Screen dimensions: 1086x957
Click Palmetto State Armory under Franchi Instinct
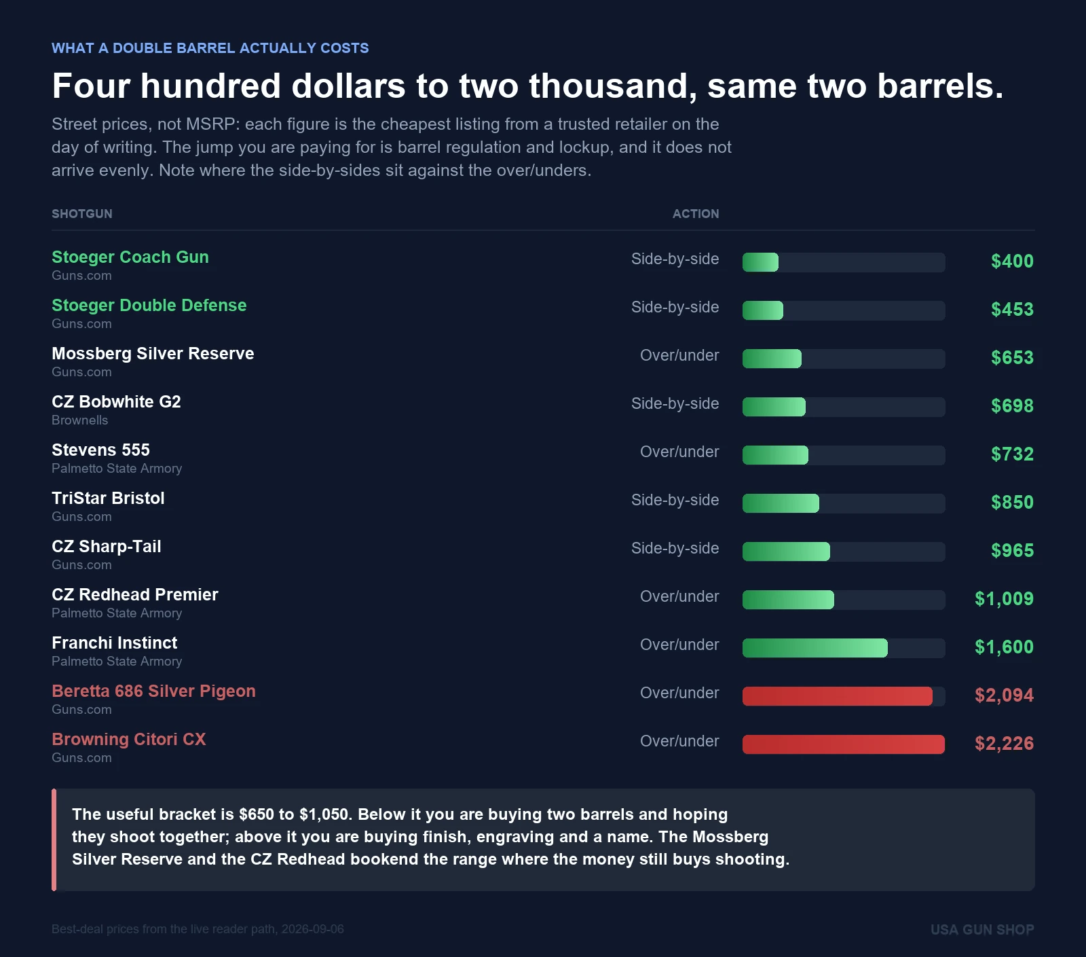pos(117,662)
